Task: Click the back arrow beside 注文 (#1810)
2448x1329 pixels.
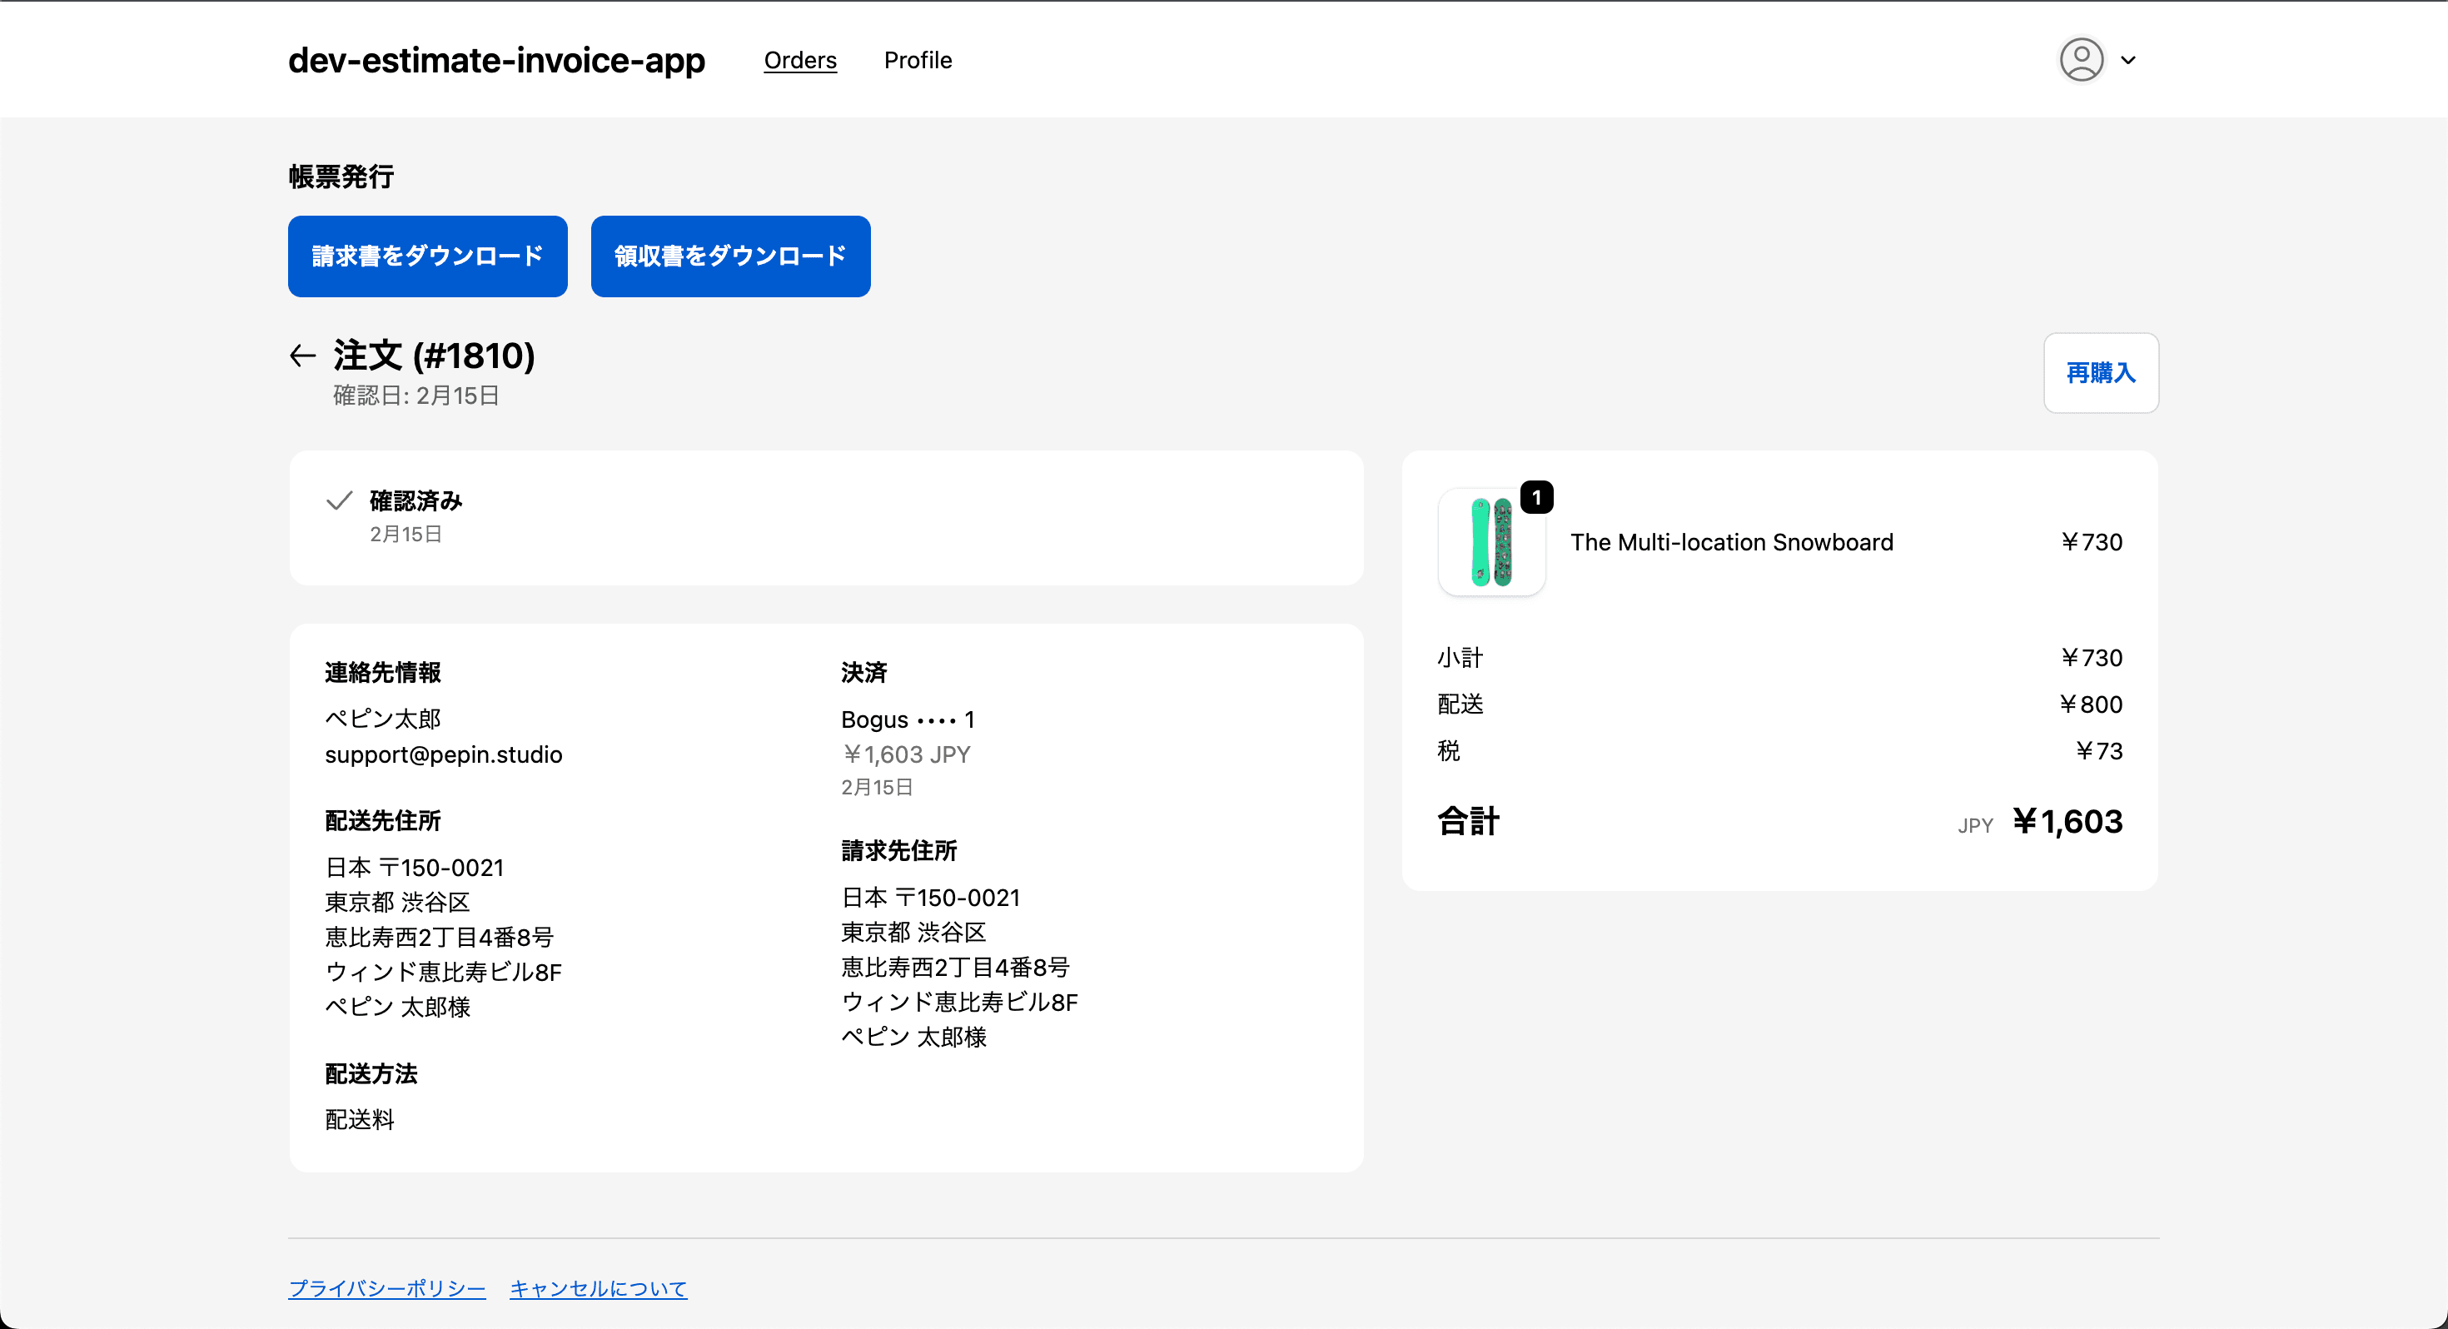Action: [302, 355]
